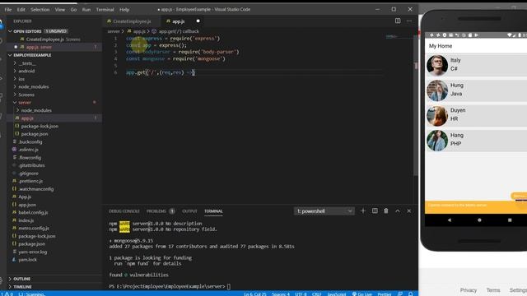
Task: Expand the Screens folder
Action: tap(26, 95)
